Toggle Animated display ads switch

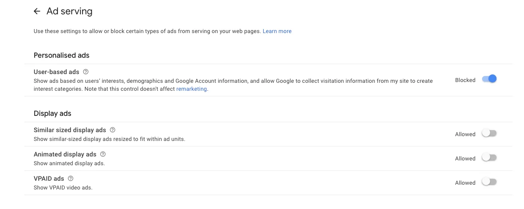point(489,158)
